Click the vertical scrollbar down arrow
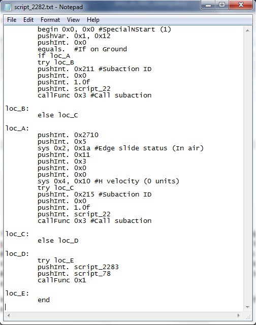256x325 pixels. click(247, 307)
